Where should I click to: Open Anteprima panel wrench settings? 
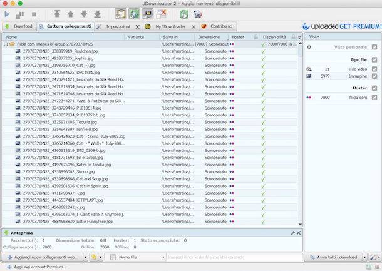pos(293,233)
